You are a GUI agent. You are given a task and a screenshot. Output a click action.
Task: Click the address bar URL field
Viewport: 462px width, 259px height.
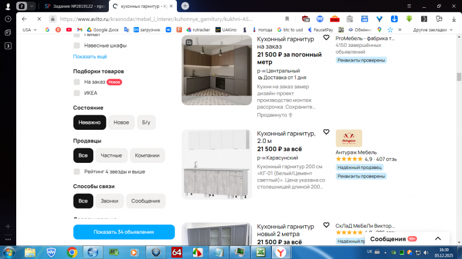pyautogui.click(x=156, y=19)
